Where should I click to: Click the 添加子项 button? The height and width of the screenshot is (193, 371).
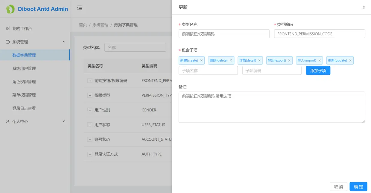pos(318,70)
